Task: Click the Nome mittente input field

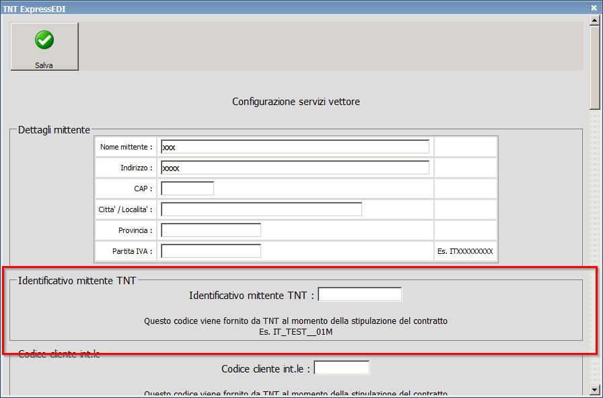Action: coord(295,147)
